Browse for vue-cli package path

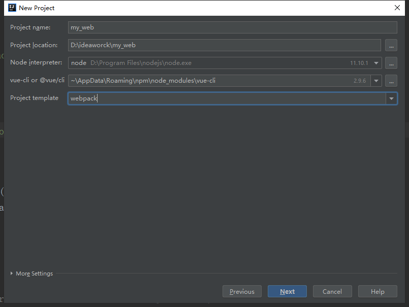[x=391, y=81]
